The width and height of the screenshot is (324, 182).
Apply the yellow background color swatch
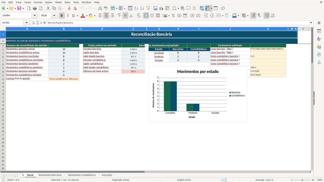pos(91,16)
